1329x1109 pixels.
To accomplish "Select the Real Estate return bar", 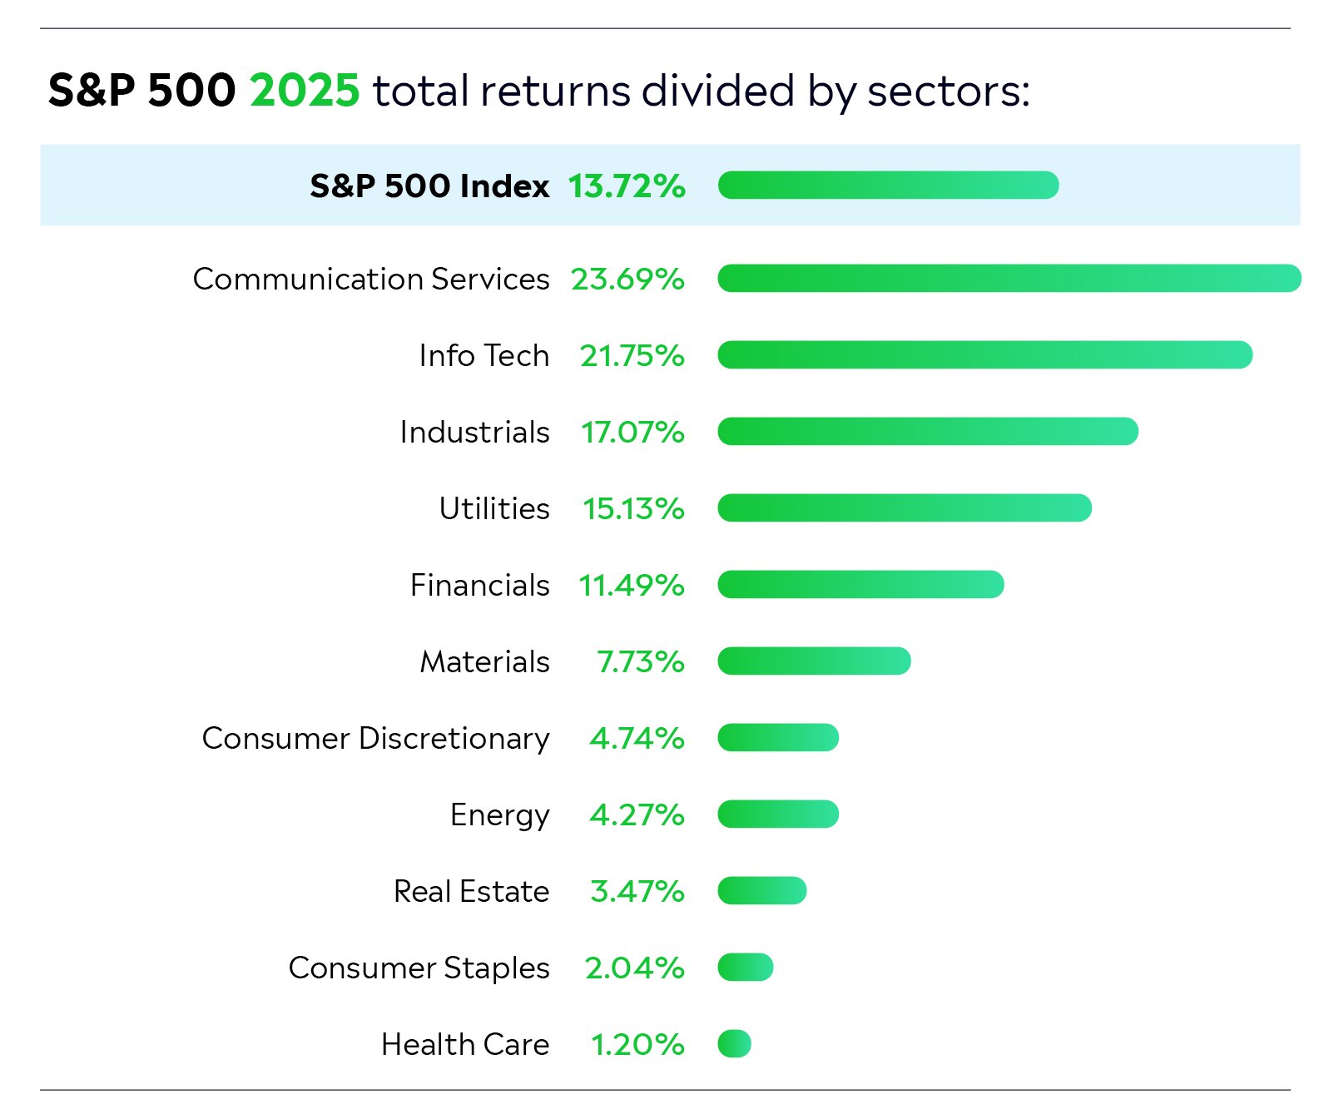I will [x=761, y=891].
